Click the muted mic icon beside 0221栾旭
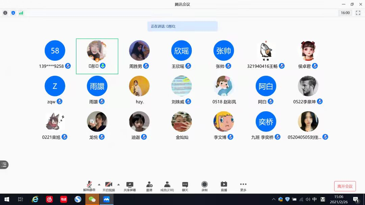 (x=65, y=137)
